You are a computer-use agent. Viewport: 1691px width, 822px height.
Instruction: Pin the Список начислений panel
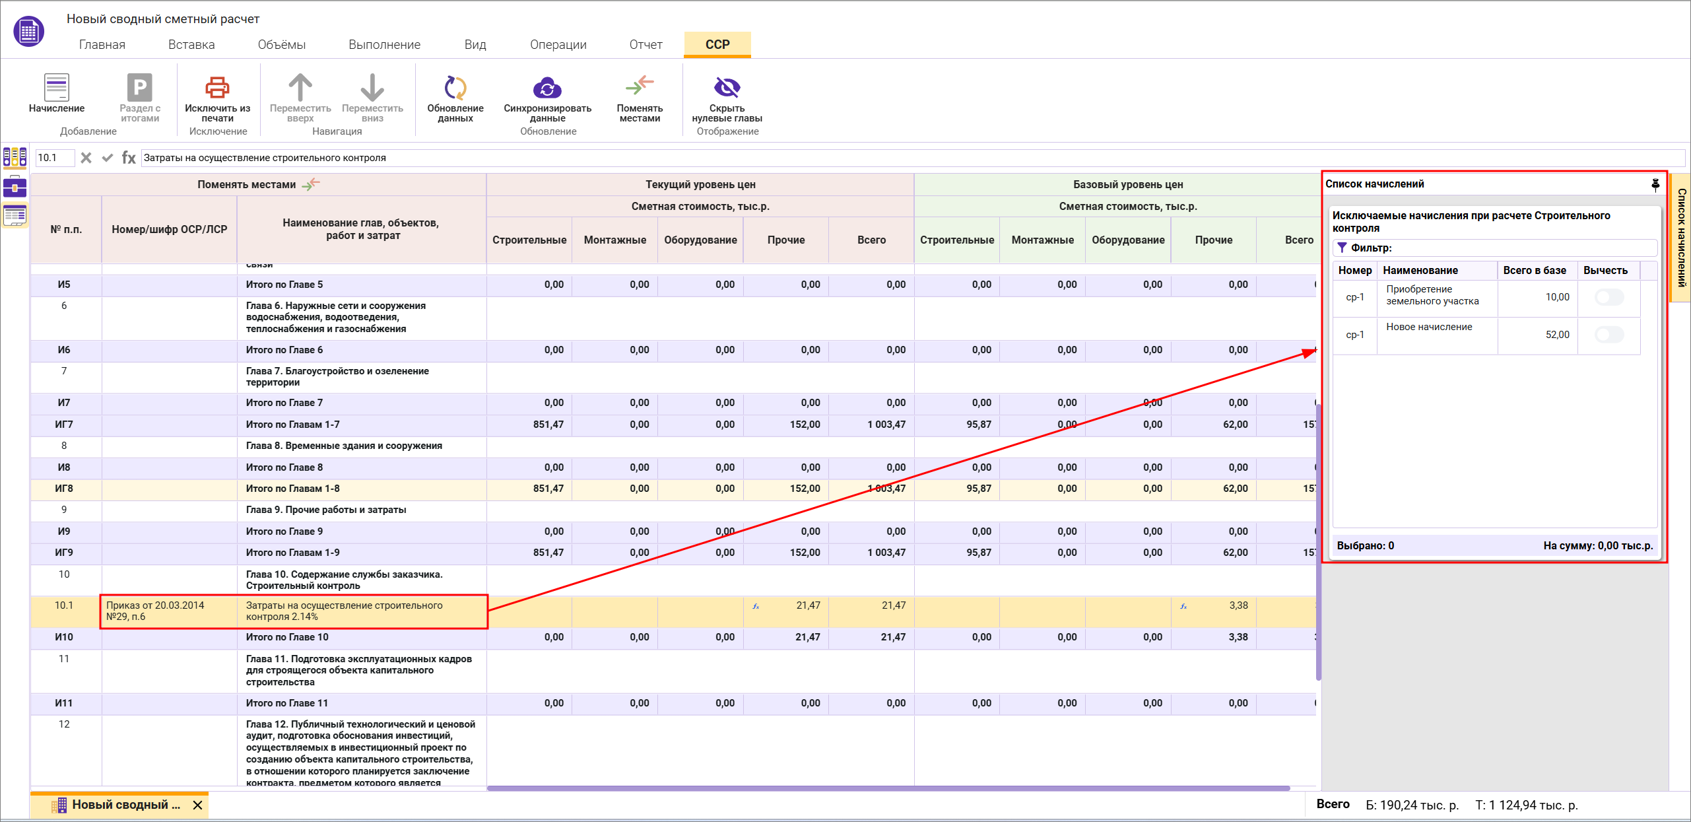1655,184
